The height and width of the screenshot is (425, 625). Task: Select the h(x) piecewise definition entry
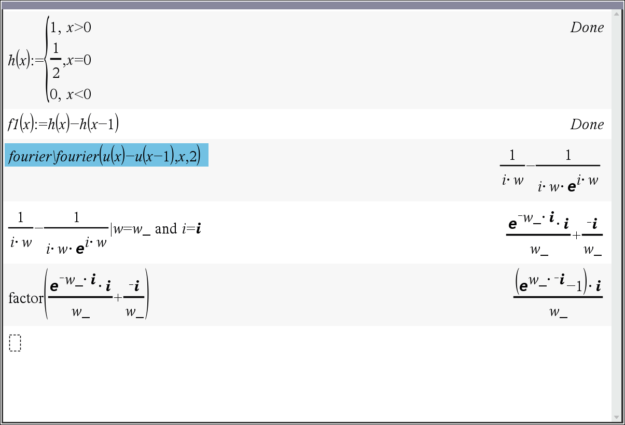50,61
